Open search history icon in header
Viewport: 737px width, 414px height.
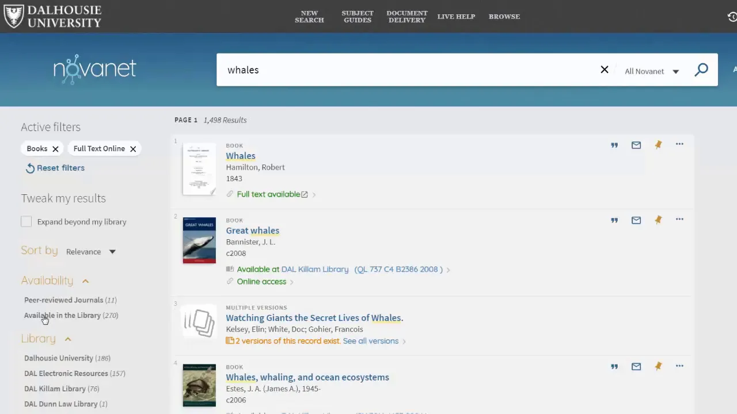[732, 17]
